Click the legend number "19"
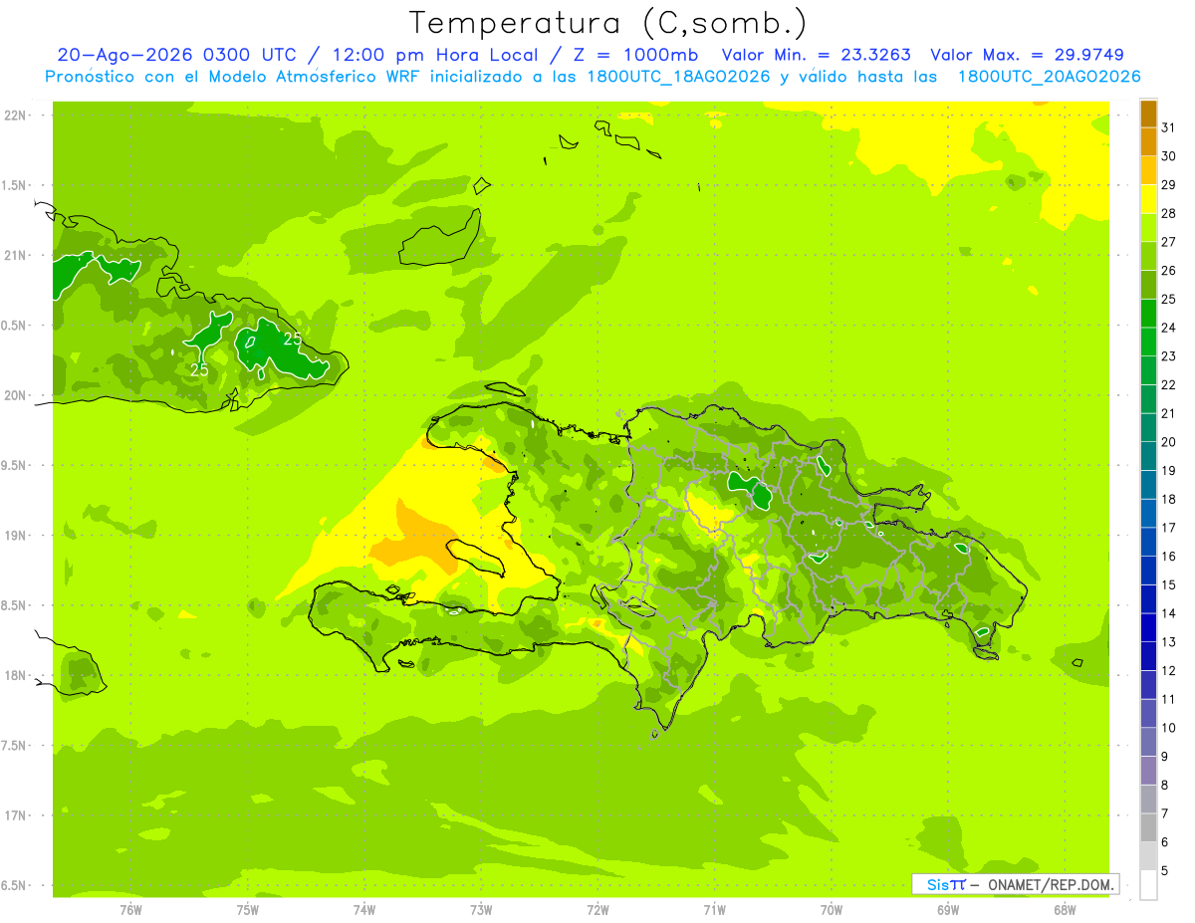 1169,470
